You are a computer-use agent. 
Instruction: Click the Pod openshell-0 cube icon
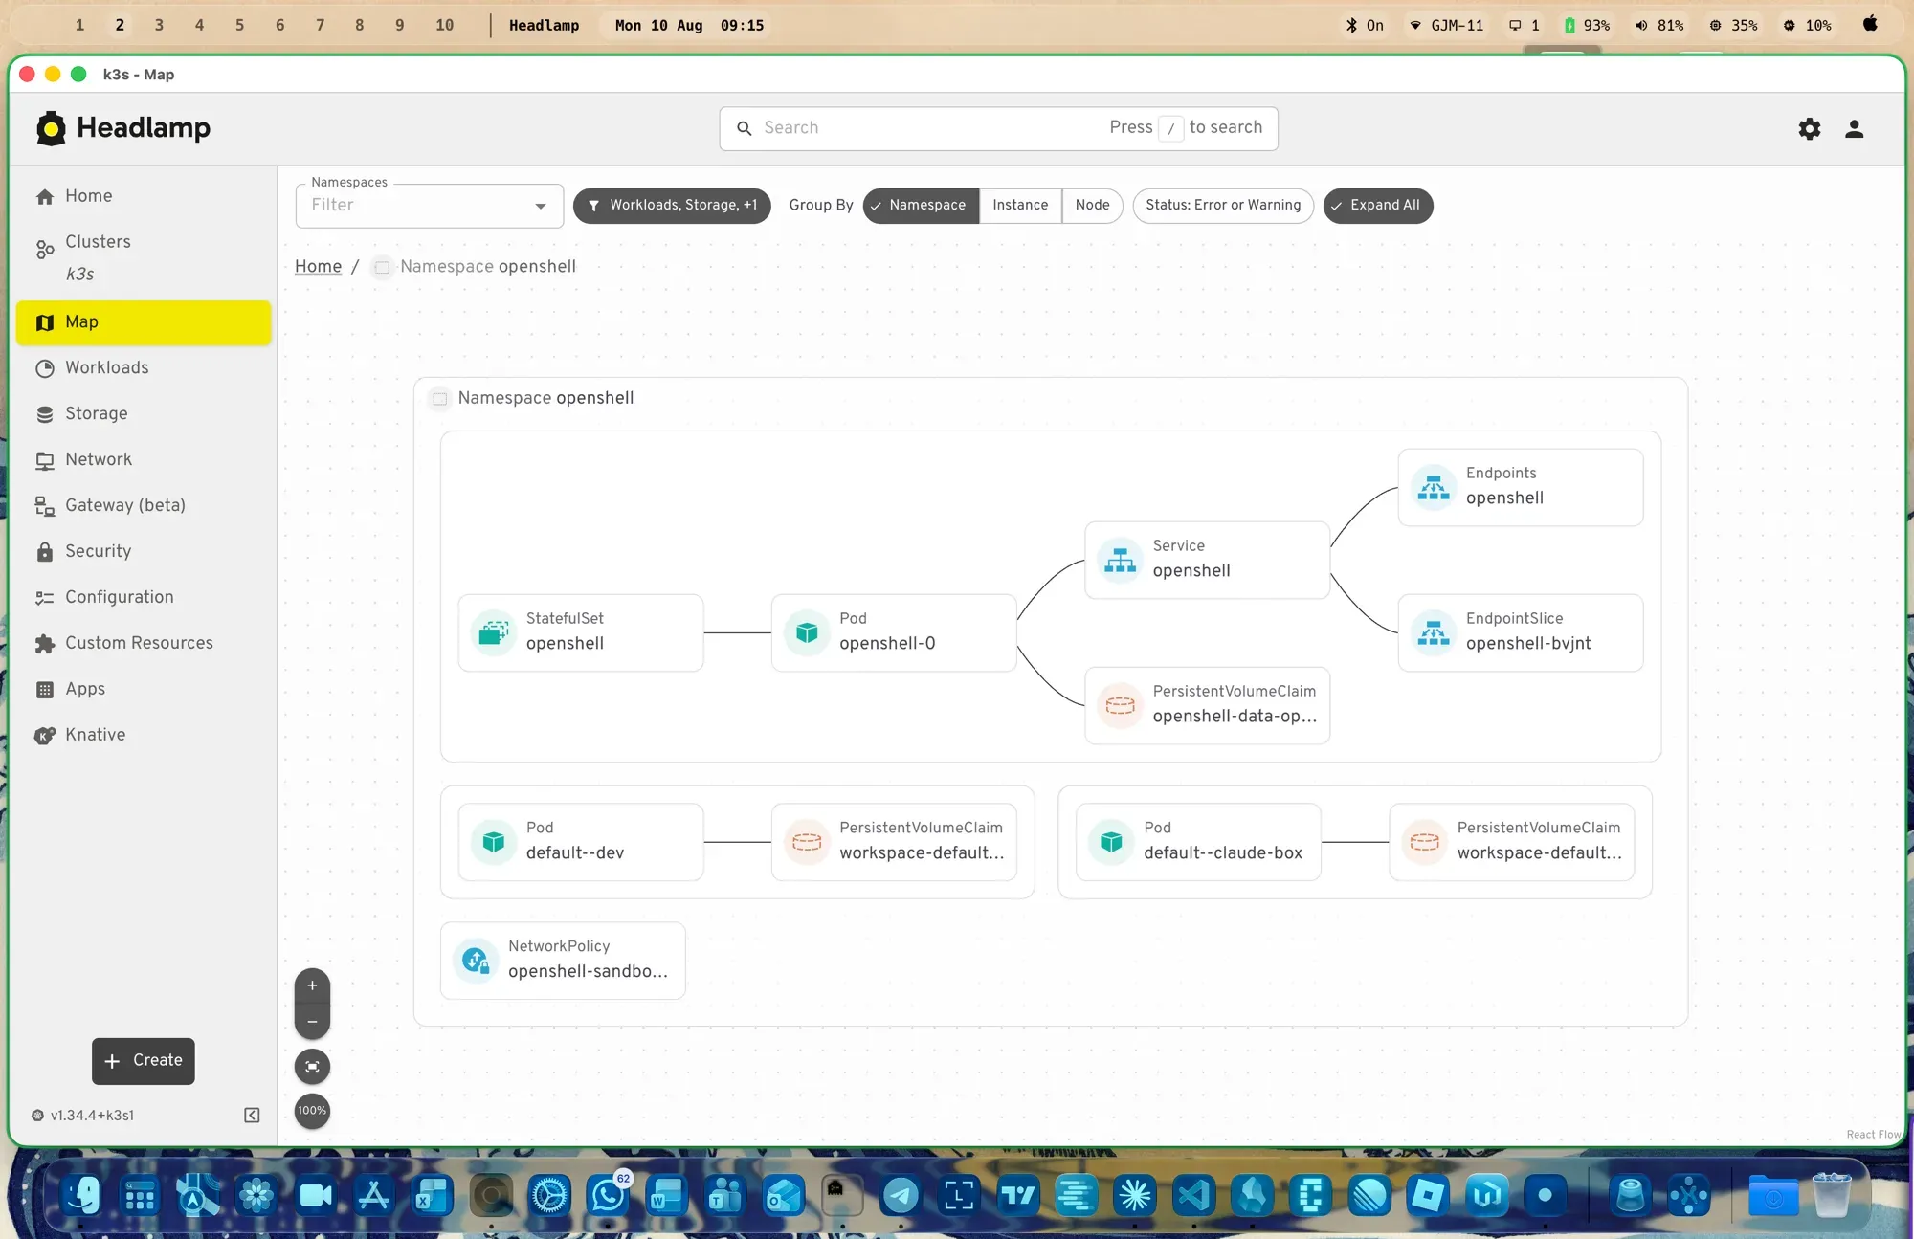(807, 631)
